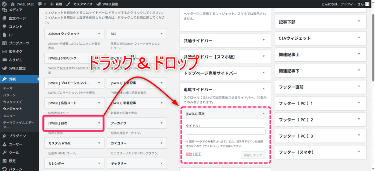This screenshot has height=171, width=375.
Task: Click the 設定 sidebar icon
Action: 4,161
